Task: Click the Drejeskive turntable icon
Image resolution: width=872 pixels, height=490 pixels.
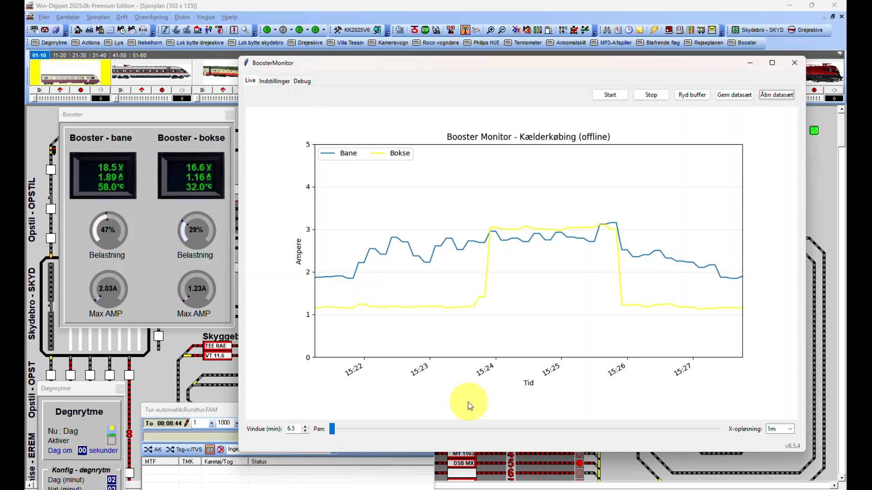Action: (792, 30)
